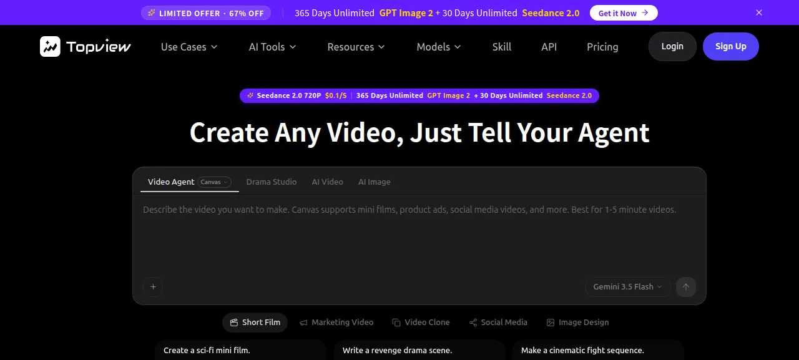Close the limited offer banner

click(759, 12)
